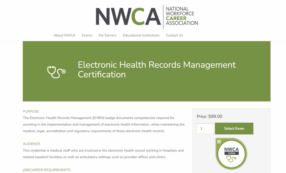286x173 pixels.
Task: Click the Electronic Health Records Management Certification title
Action: pyautogui.click(x=157, y=69)
